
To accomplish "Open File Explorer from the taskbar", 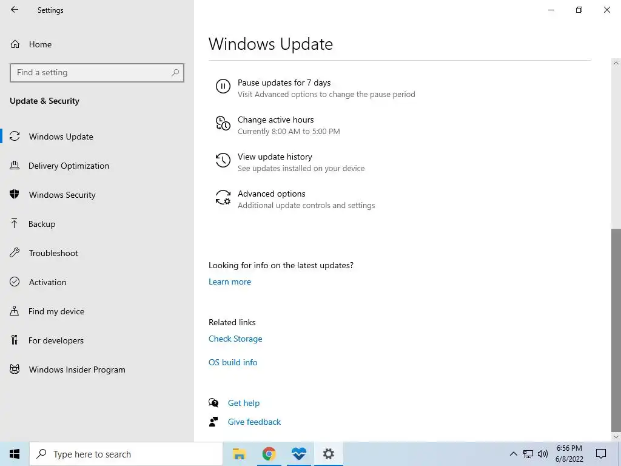I will (239, 454).
